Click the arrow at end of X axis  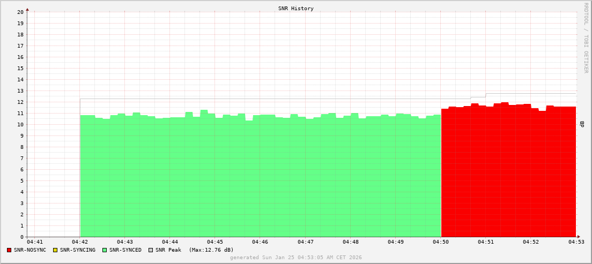tap(578, 237)
